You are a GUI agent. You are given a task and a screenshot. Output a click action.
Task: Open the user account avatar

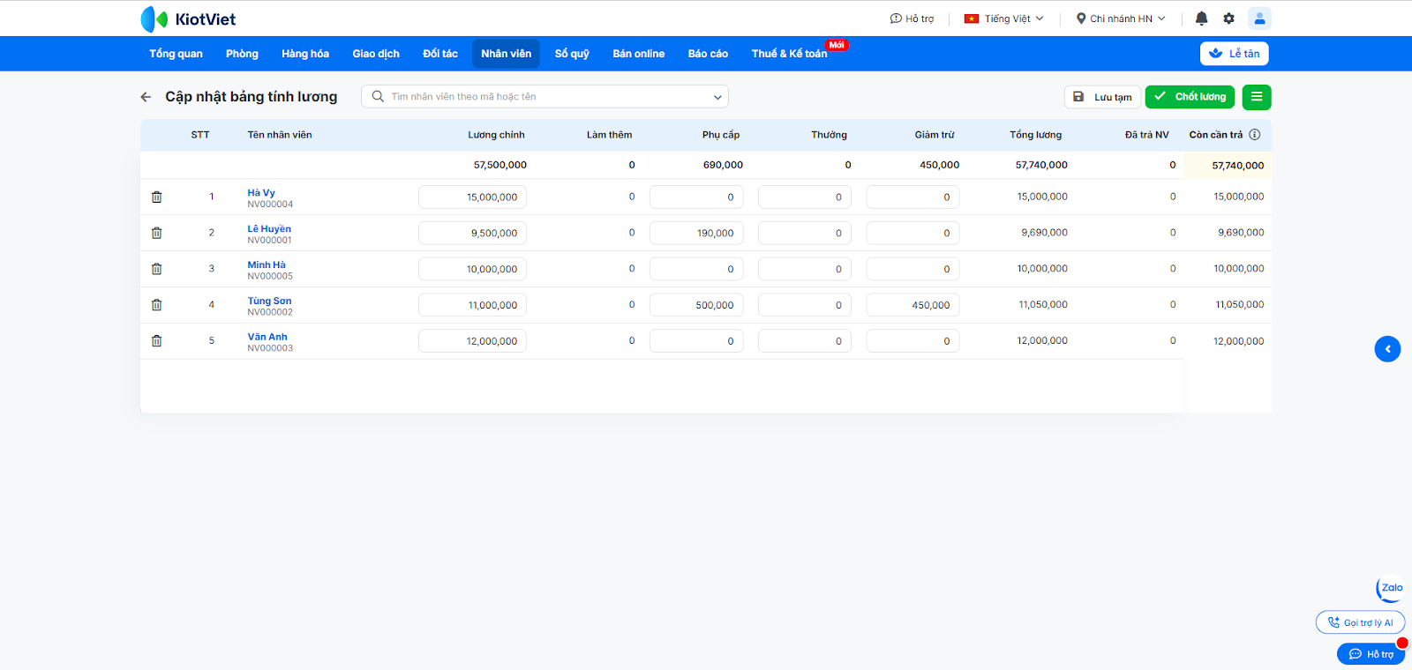click(1259, 19)
